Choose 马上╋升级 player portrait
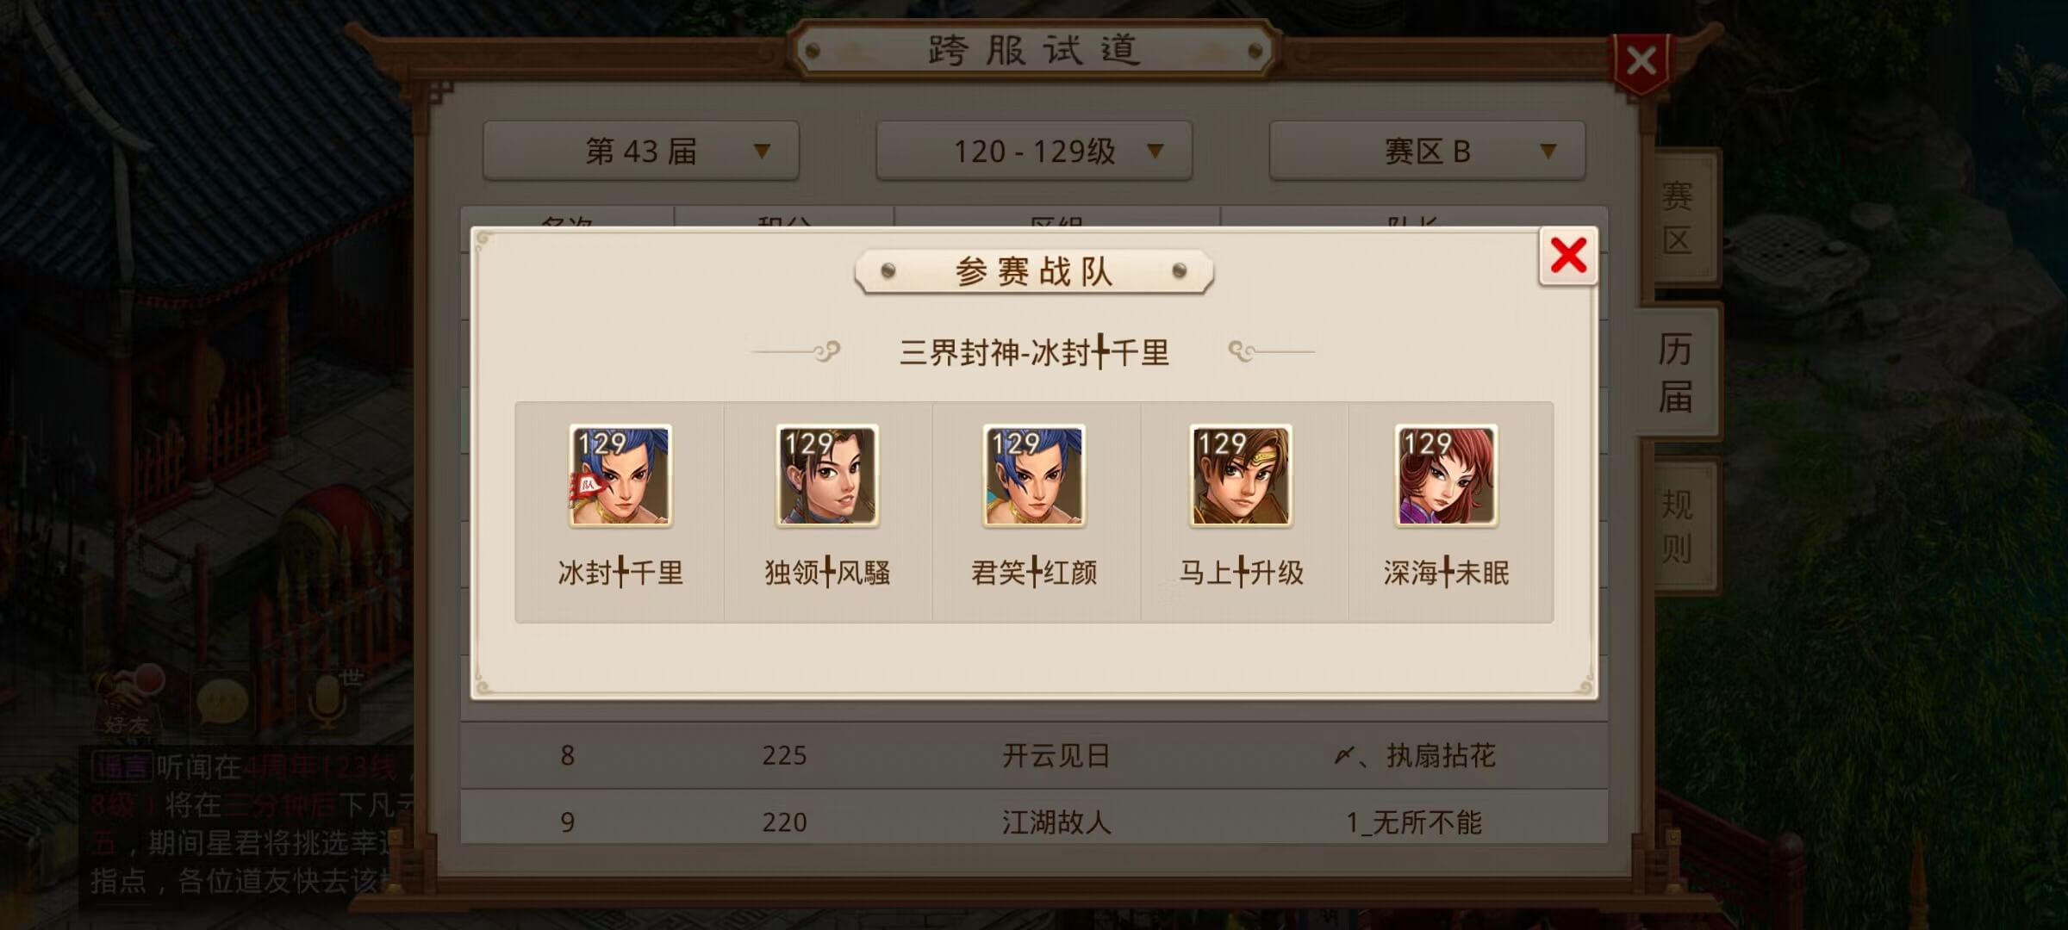Screen dimensions: 2068x930 (1241, 475)
